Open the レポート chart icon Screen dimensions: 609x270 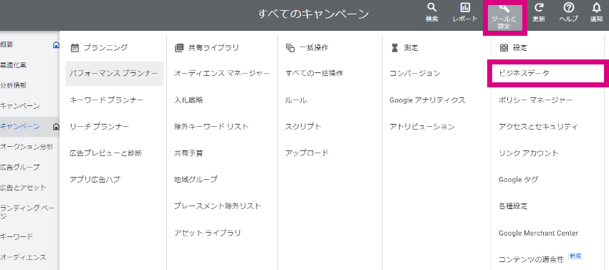coord(465,8)
